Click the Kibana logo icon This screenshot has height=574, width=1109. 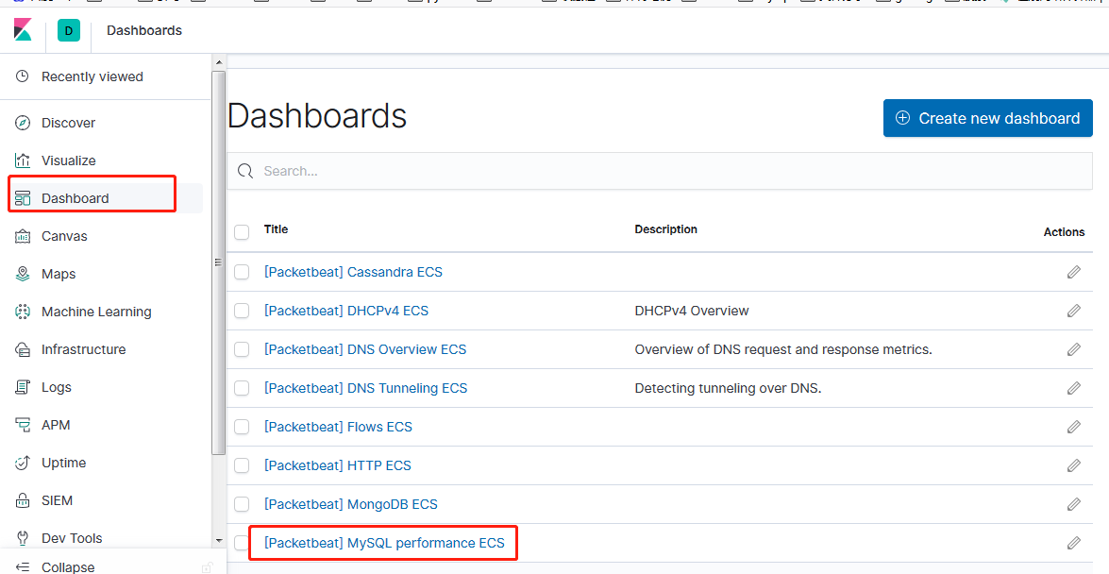[24, 30]
